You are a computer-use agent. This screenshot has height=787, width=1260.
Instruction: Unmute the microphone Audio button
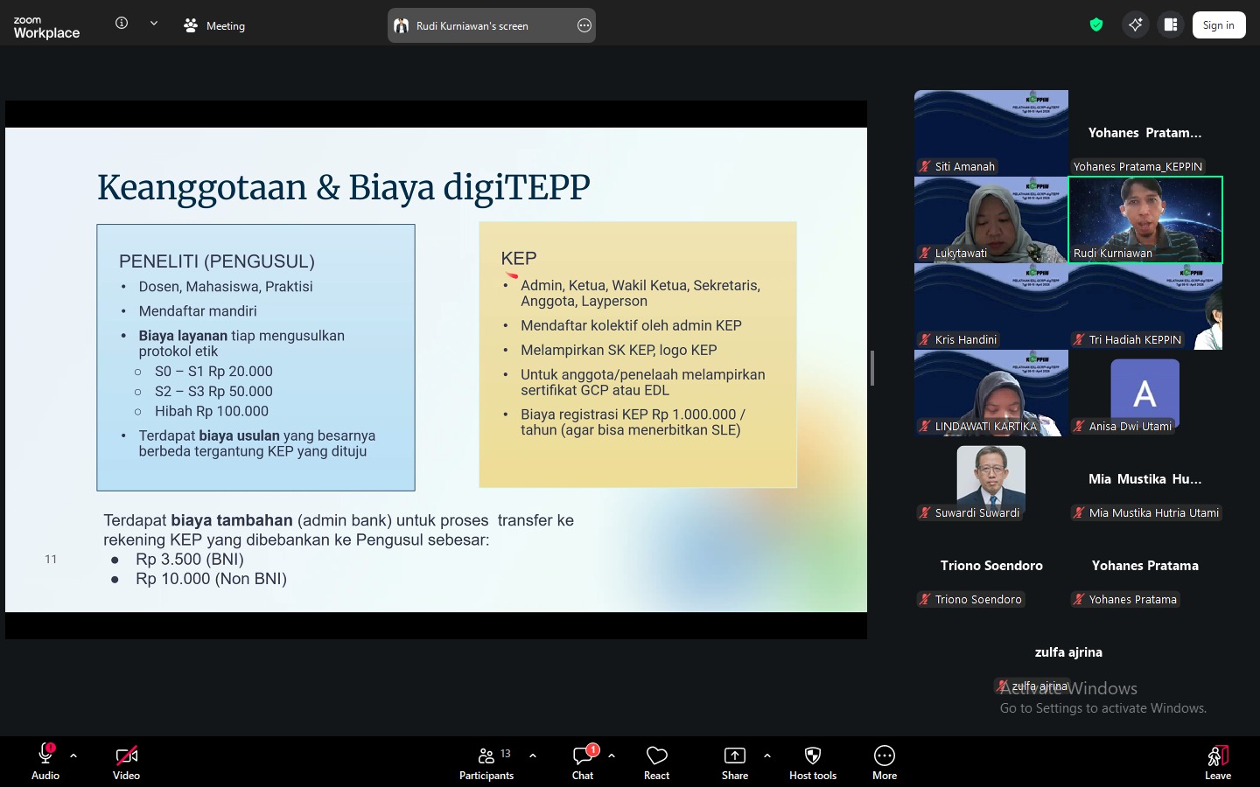(45, 761)
